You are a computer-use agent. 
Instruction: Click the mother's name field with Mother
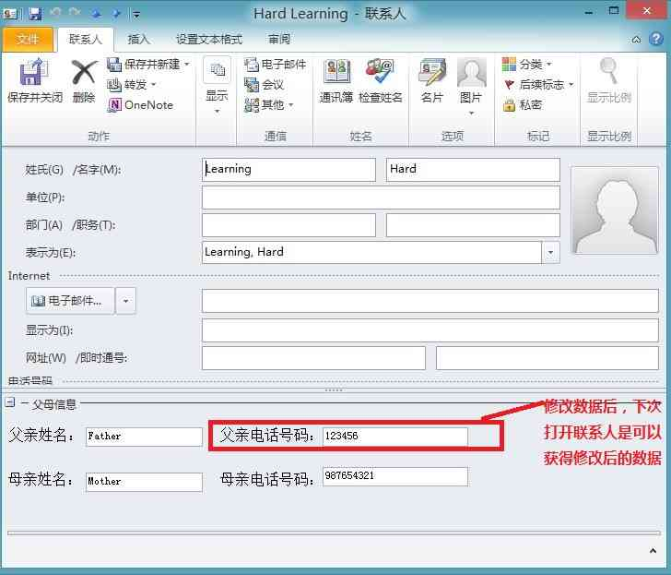(x=144, y=482)
